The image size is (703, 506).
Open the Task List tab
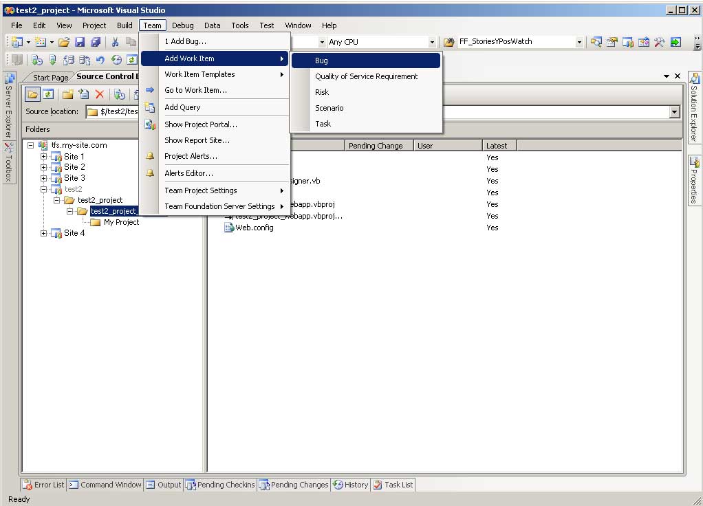point(393,485)
